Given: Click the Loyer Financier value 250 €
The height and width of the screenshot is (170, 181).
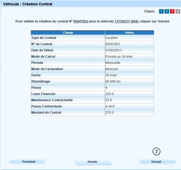Looking at the screenshot, I should click(x=110, y=94).
